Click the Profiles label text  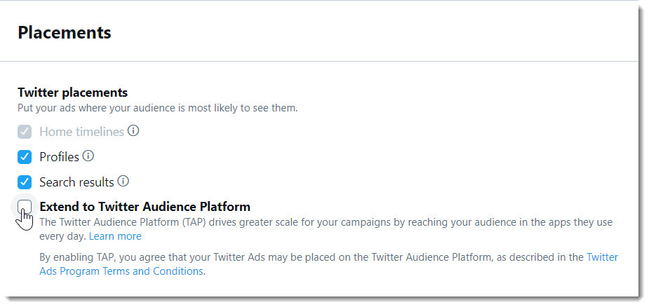tap(59, 157)
